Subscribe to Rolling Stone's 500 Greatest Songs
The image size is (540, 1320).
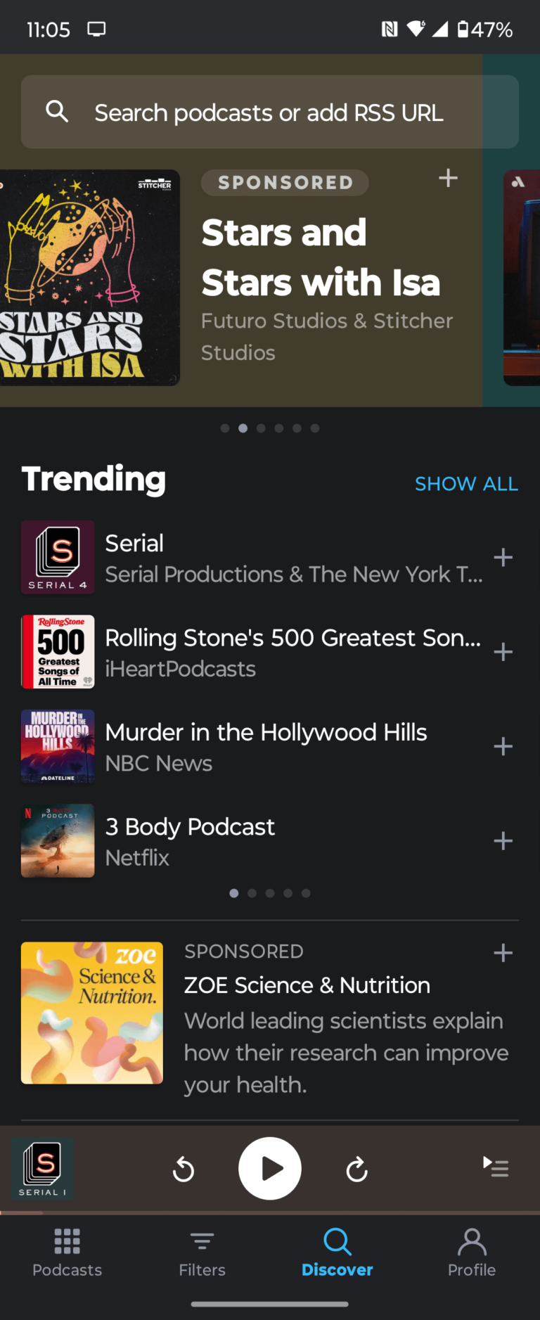pyautogui.click(x=503, y=652)
